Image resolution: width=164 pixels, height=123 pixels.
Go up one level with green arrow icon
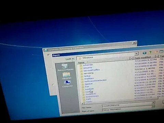click(x=150, y=52)
